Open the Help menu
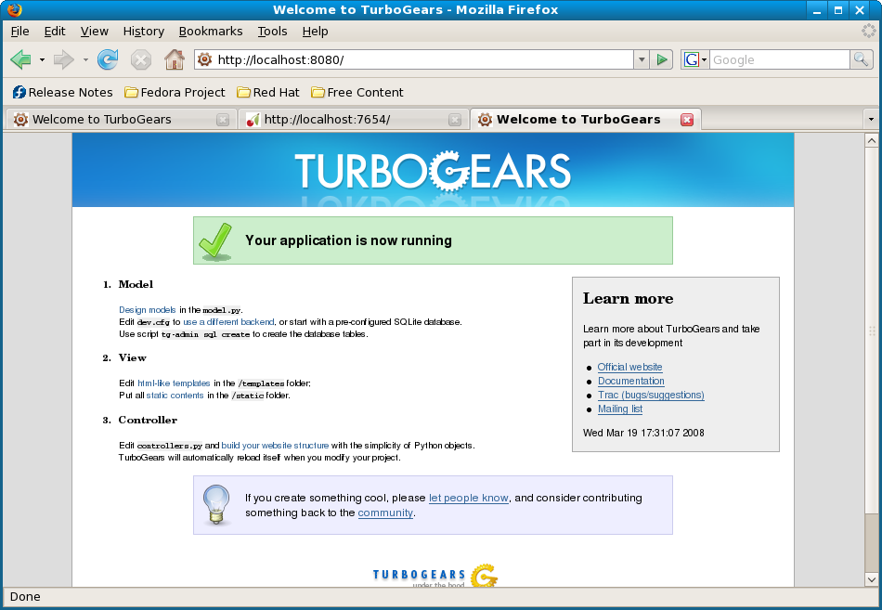The height and width of the screenshot is (610, 882). [315, 32]
